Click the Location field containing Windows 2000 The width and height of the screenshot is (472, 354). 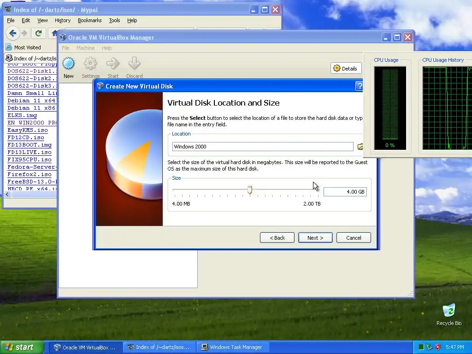262,147
